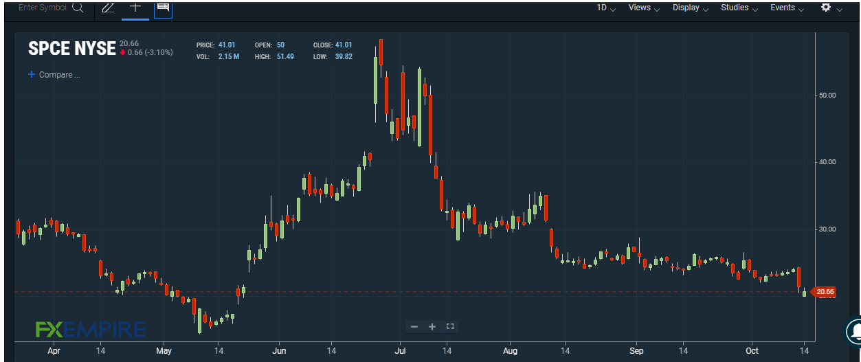The image size is (861, 362).
Task: Activate the crosshair plus tool
Action: [x=135, y=7]
